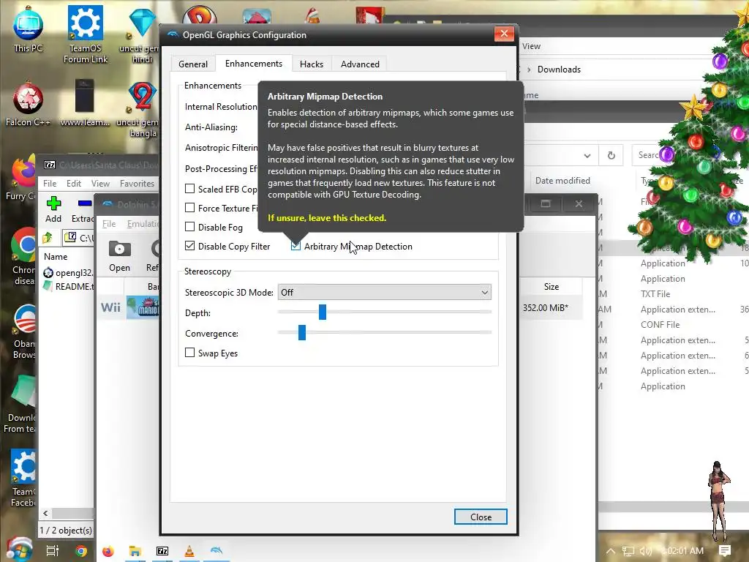This screenshot has height=562, width=749.
Task: Switch to the General tab
Action: 193,64
